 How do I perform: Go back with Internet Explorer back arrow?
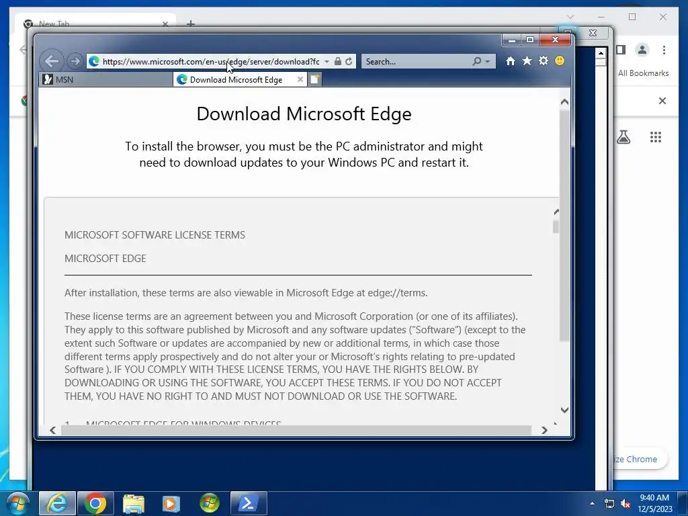pos(52,61)
